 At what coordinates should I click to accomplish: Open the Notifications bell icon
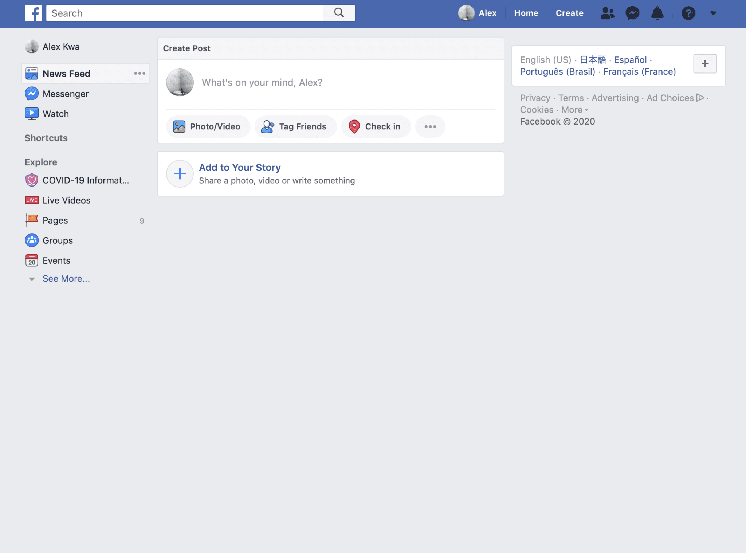[x=657, y=13]
